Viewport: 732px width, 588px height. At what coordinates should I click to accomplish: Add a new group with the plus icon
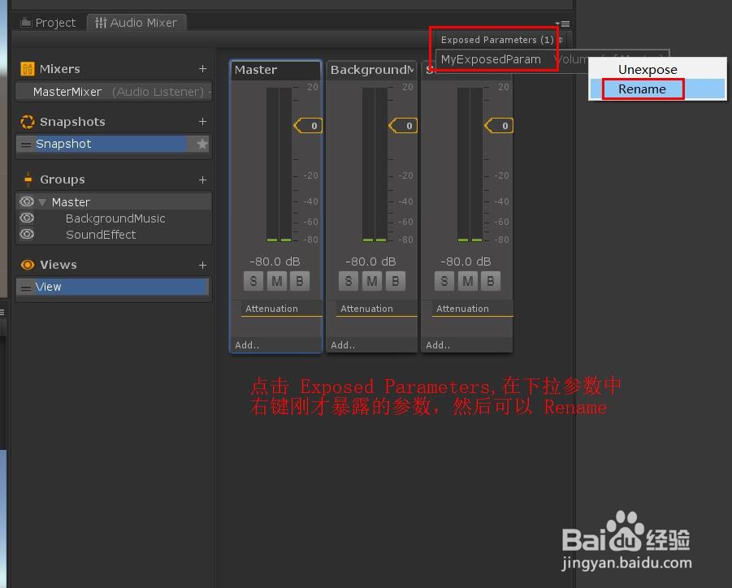[x=202, y=179]
